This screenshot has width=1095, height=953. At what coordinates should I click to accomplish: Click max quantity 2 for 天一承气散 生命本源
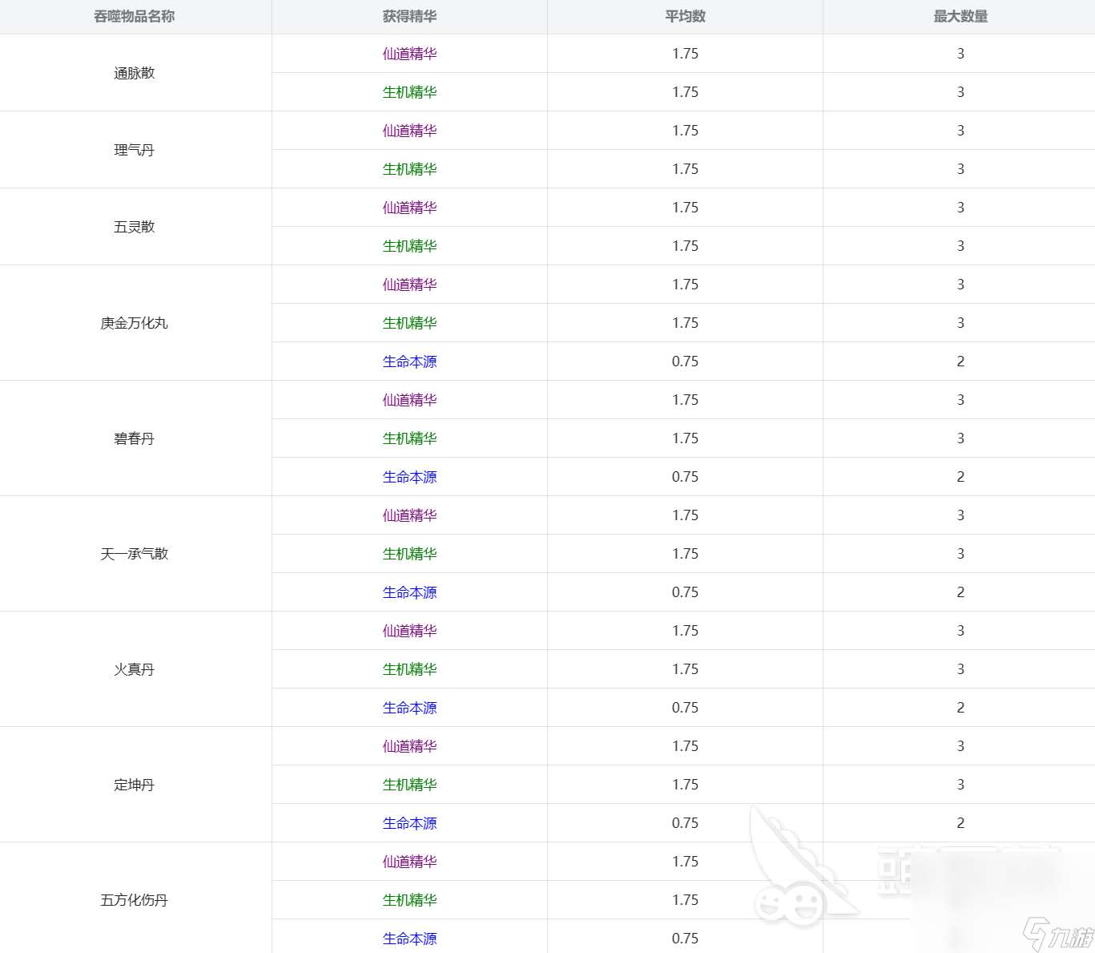click(960, 592)
